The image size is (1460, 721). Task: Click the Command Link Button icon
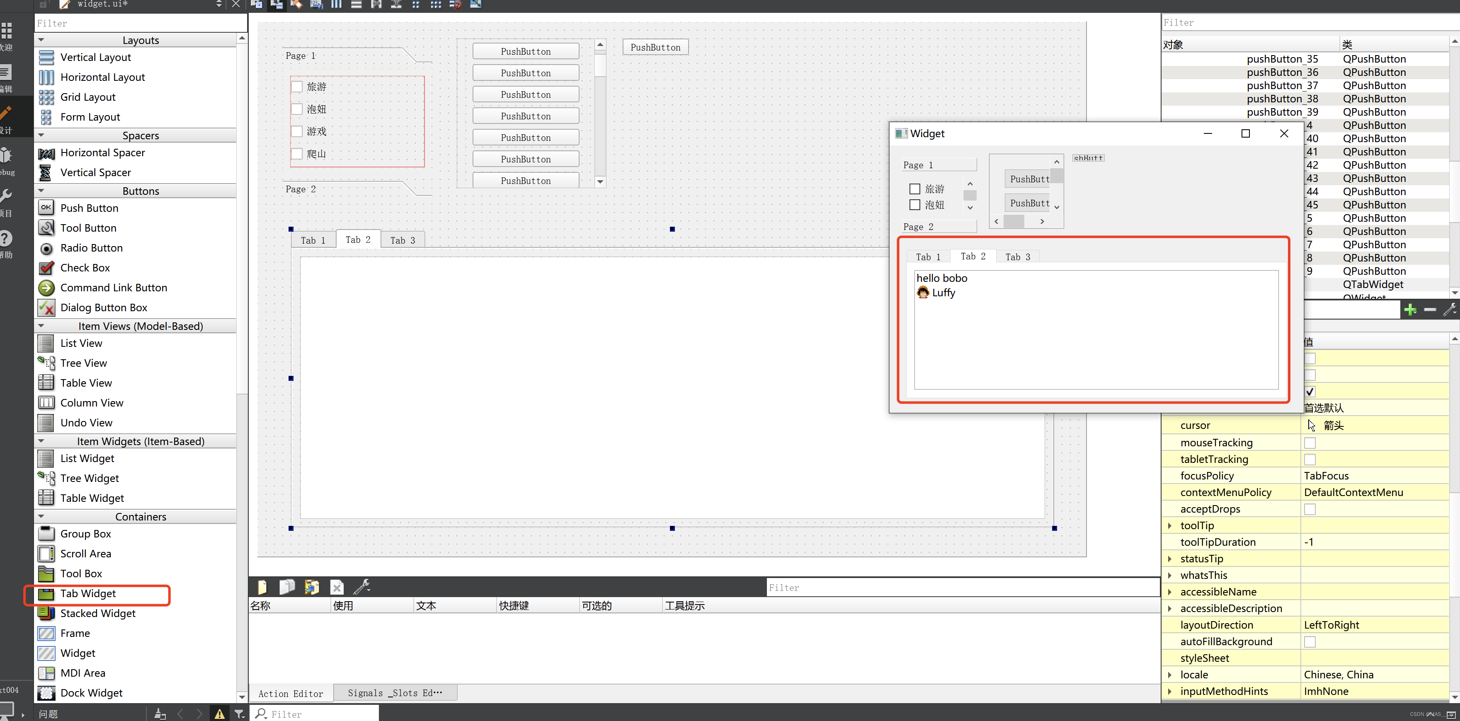point(46,288)
